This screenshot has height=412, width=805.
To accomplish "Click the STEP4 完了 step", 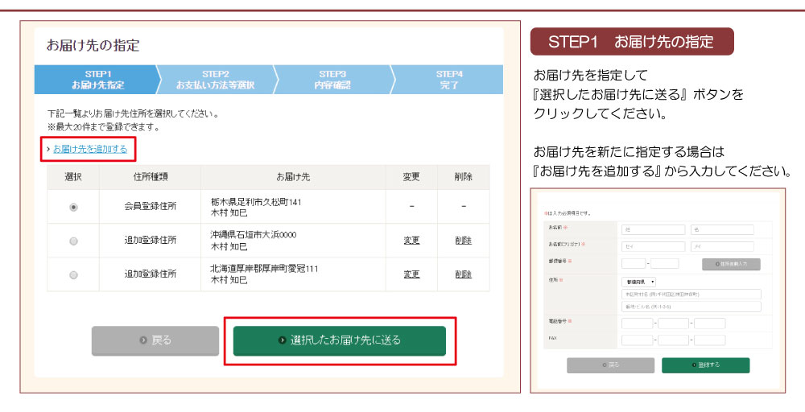I will point(449,80).
